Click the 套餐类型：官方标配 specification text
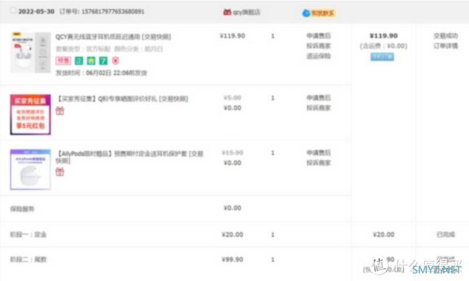 [x=83, y=49]
